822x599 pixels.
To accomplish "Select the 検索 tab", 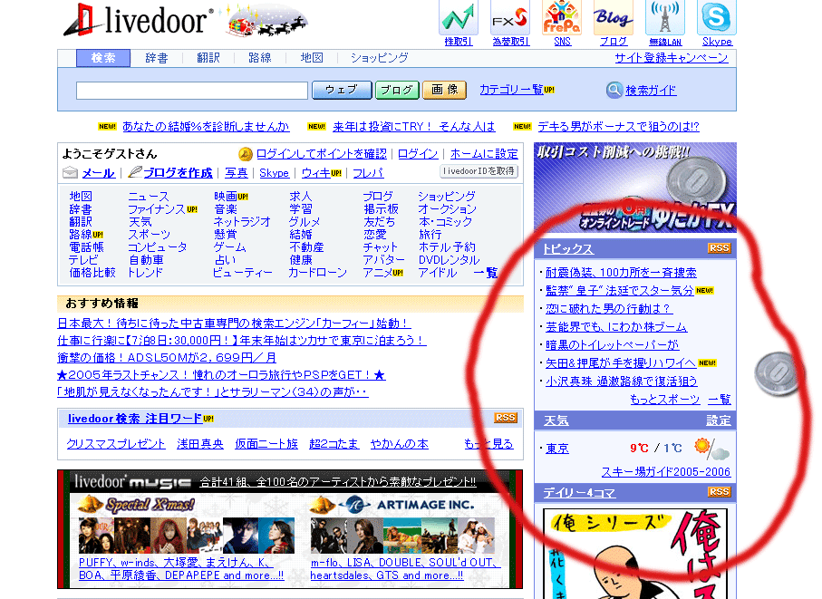I will 103,58.
